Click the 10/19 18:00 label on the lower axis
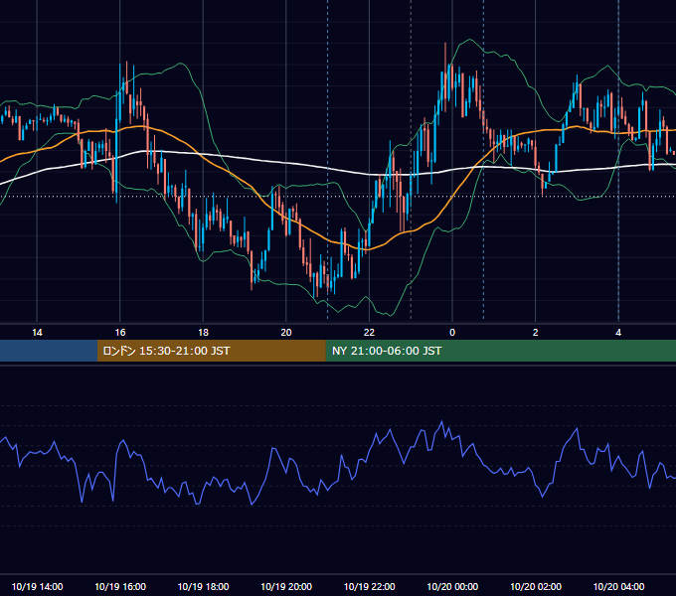The image size is (676, 596). tap(203, 586)
